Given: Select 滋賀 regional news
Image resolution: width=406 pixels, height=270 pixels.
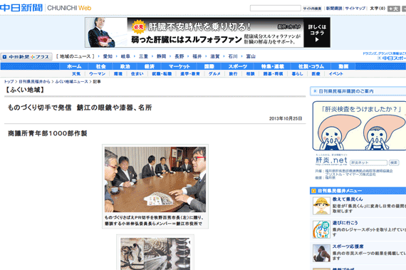Looking at the screenshot, I should click(x=215, y=56).
